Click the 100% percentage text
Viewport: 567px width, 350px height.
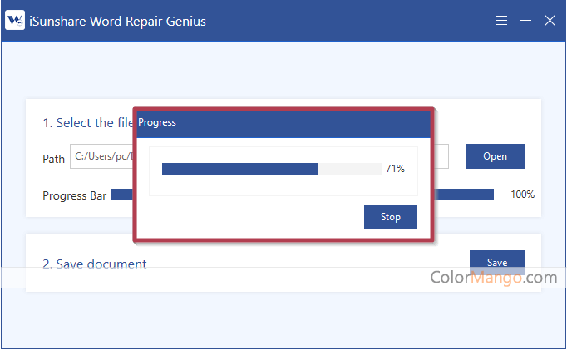click(522, 195)
